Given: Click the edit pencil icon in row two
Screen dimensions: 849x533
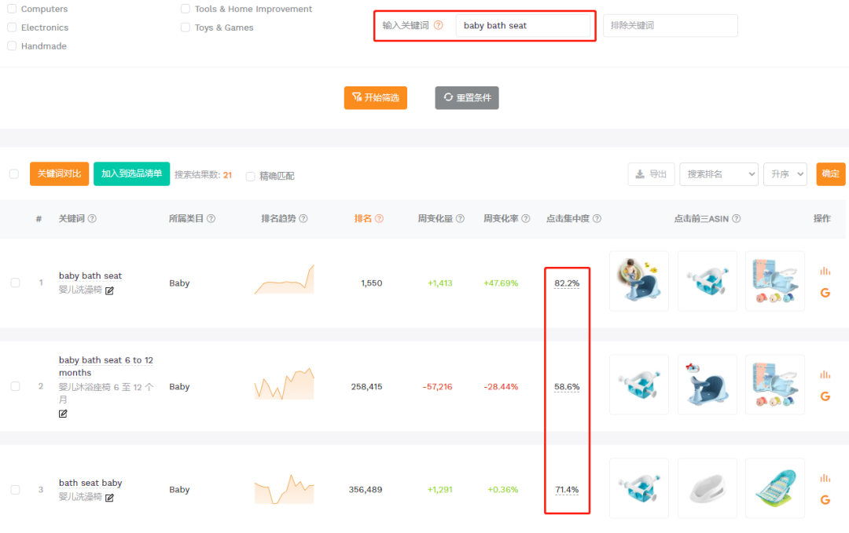Looking at the screenshot, I should click(62, 414).
